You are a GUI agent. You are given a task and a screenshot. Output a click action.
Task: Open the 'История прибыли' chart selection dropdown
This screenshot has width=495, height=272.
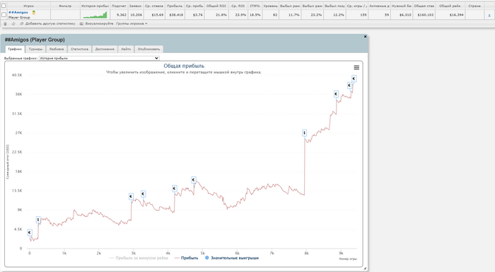tap(99, 58)
